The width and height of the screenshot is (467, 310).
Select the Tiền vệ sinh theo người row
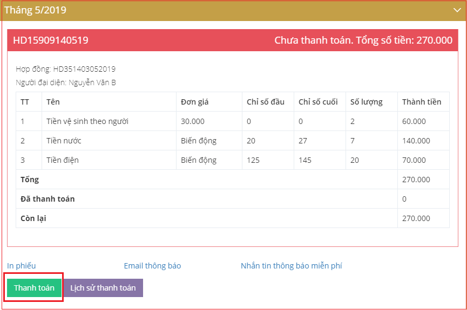tap(87, 121)
